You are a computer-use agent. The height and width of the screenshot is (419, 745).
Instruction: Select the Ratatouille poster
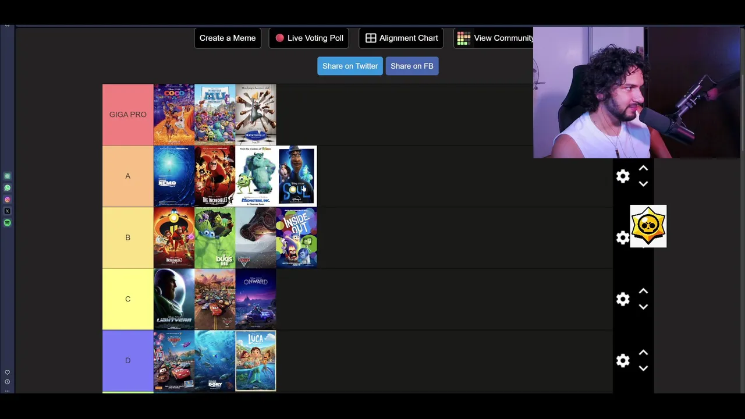tap(256, 115)
